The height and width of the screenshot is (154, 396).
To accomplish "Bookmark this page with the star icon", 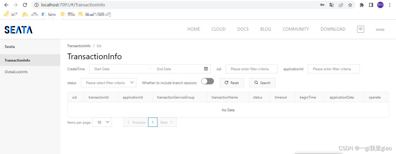I will (x=350, y=5).
